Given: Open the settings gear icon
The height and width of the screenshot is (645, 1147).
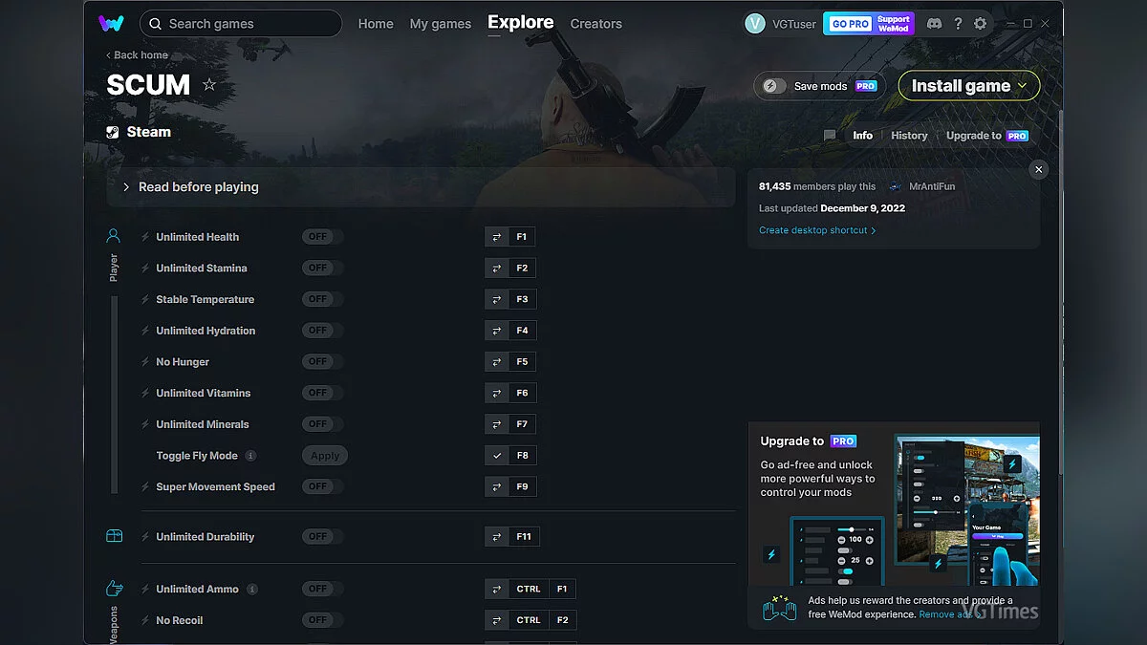Looking at the screenshot, I should (x=980, y=24).
